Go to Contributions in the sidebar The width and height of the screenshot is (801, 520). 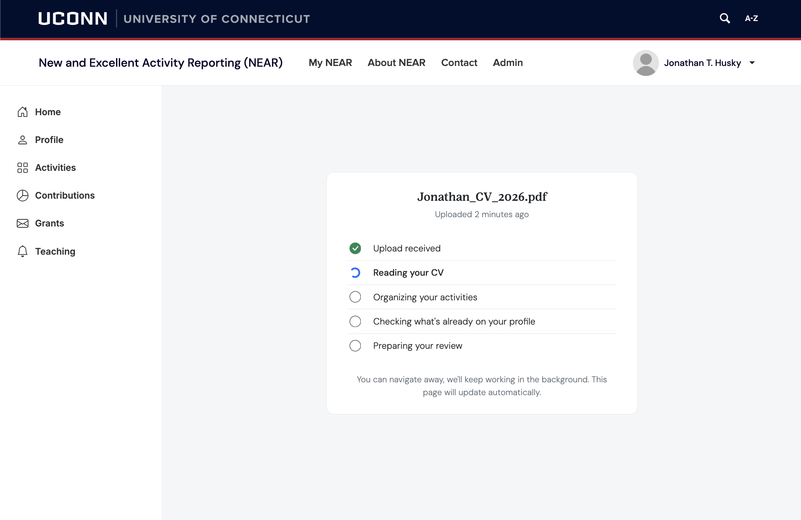[65, 195]
